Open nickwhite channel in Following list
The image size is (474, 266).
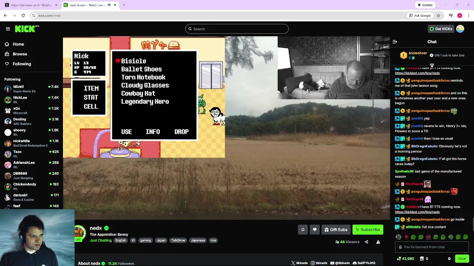coord(31,143)
